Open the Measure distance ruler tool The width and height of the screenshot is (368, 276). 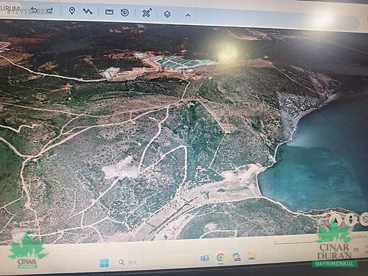(x=109, y=12)
